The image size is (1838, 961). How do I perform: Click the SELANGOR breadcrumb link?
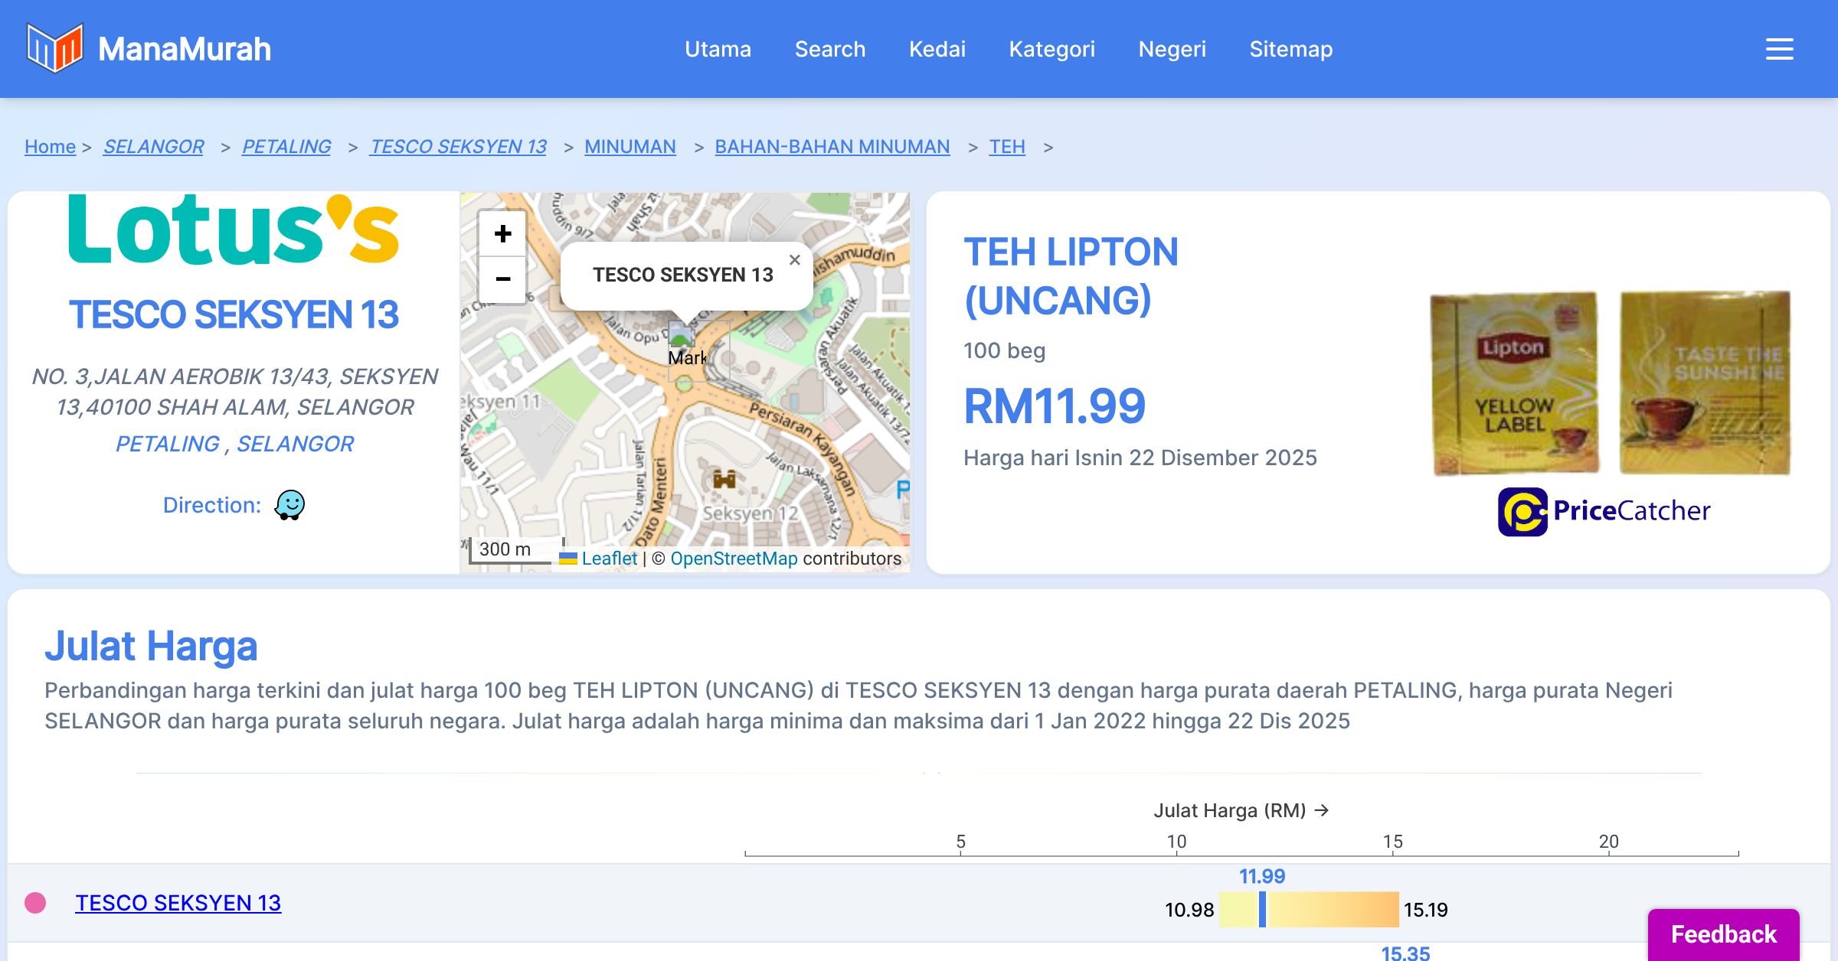[153, 146]
